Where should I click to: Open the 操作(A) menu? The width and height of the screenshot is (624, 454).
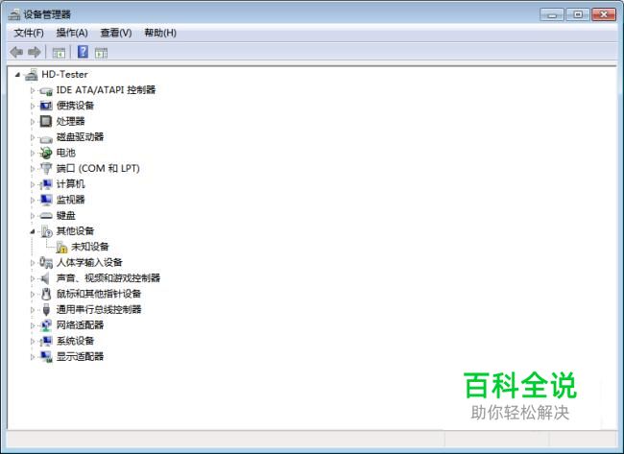(72, 33)
